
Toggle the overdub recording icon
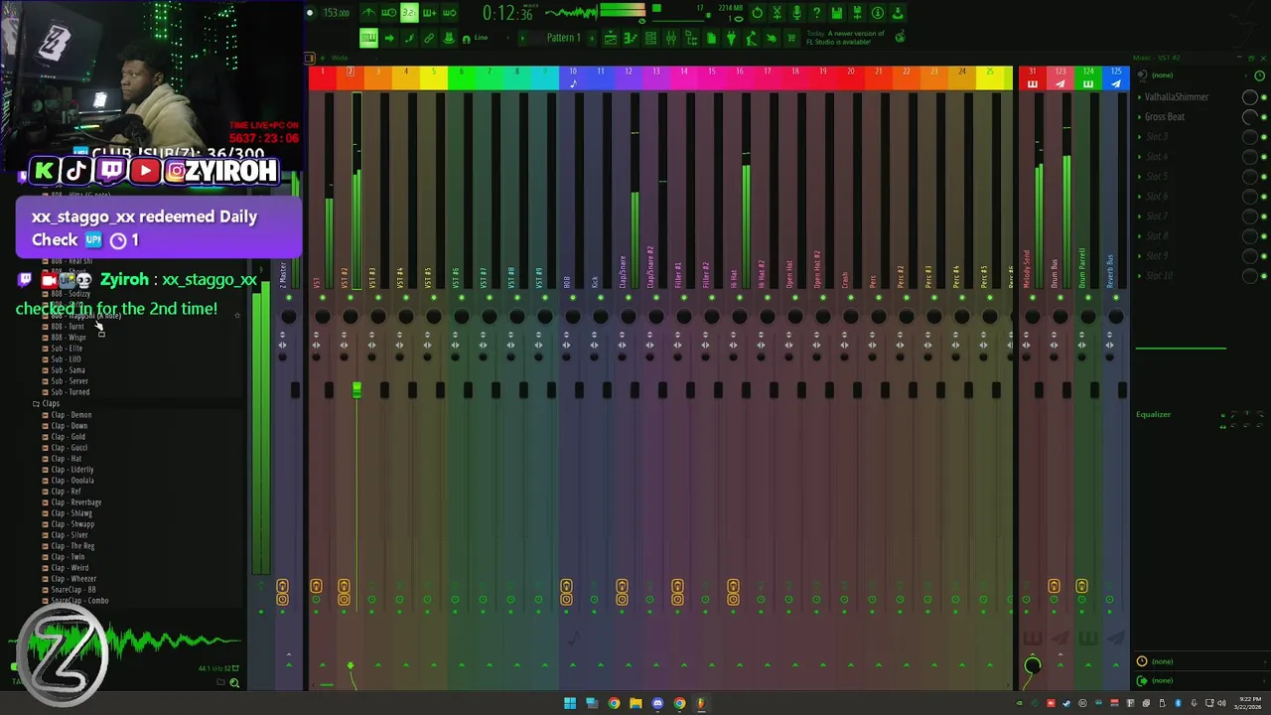click(x=429, y=13)
